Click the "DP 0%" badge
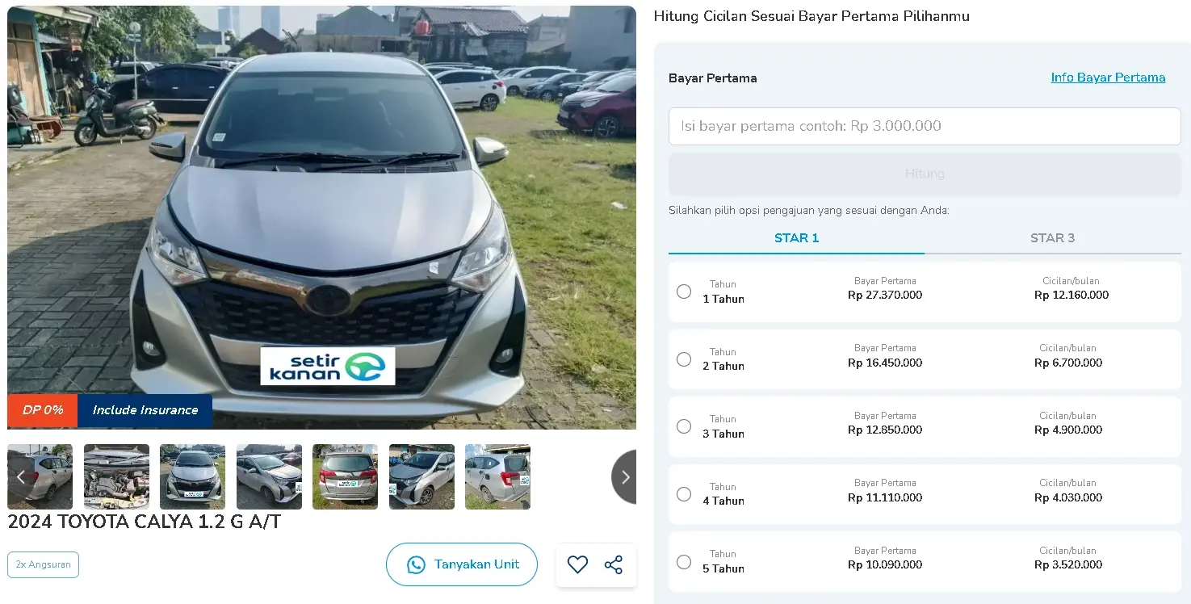This screenshot has height=604, width=1191. tap(43, 410)
